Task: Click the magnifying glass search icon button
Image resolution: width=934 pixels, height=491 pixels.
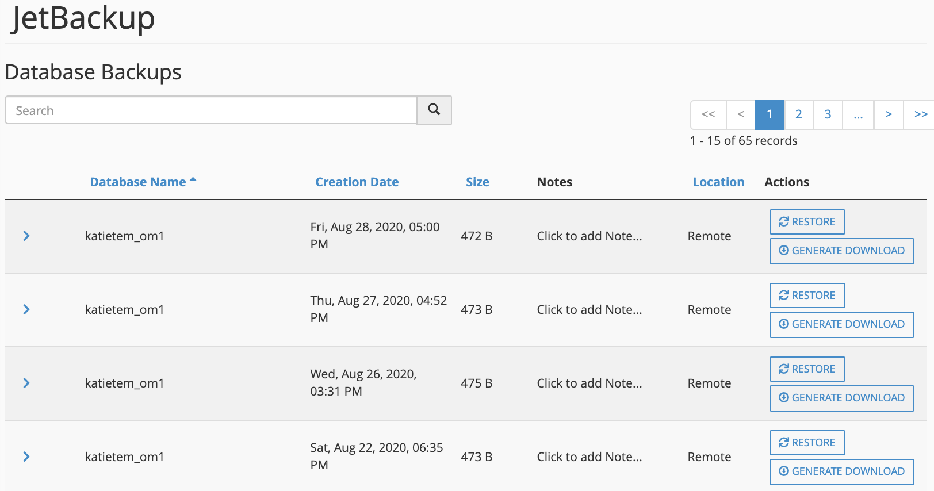Action: [x=434, y=110]
